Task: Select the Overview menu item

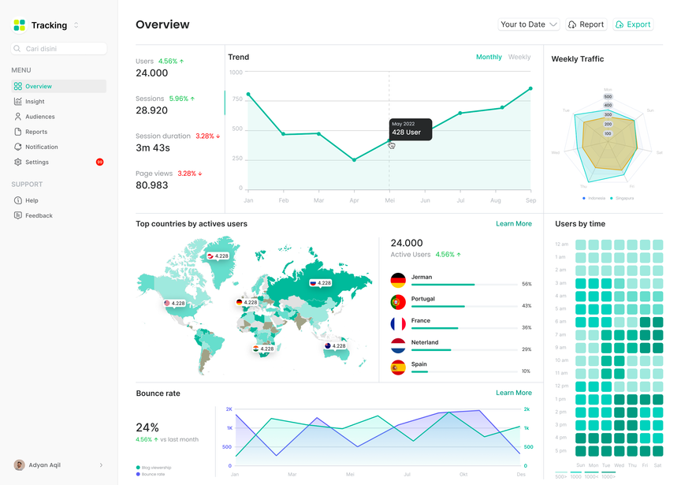Action: (58, 86)
